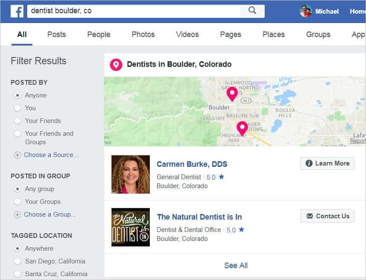The image size is (366, 280).
Task: Switch to the Pages tab
Action: coord(231,34)
